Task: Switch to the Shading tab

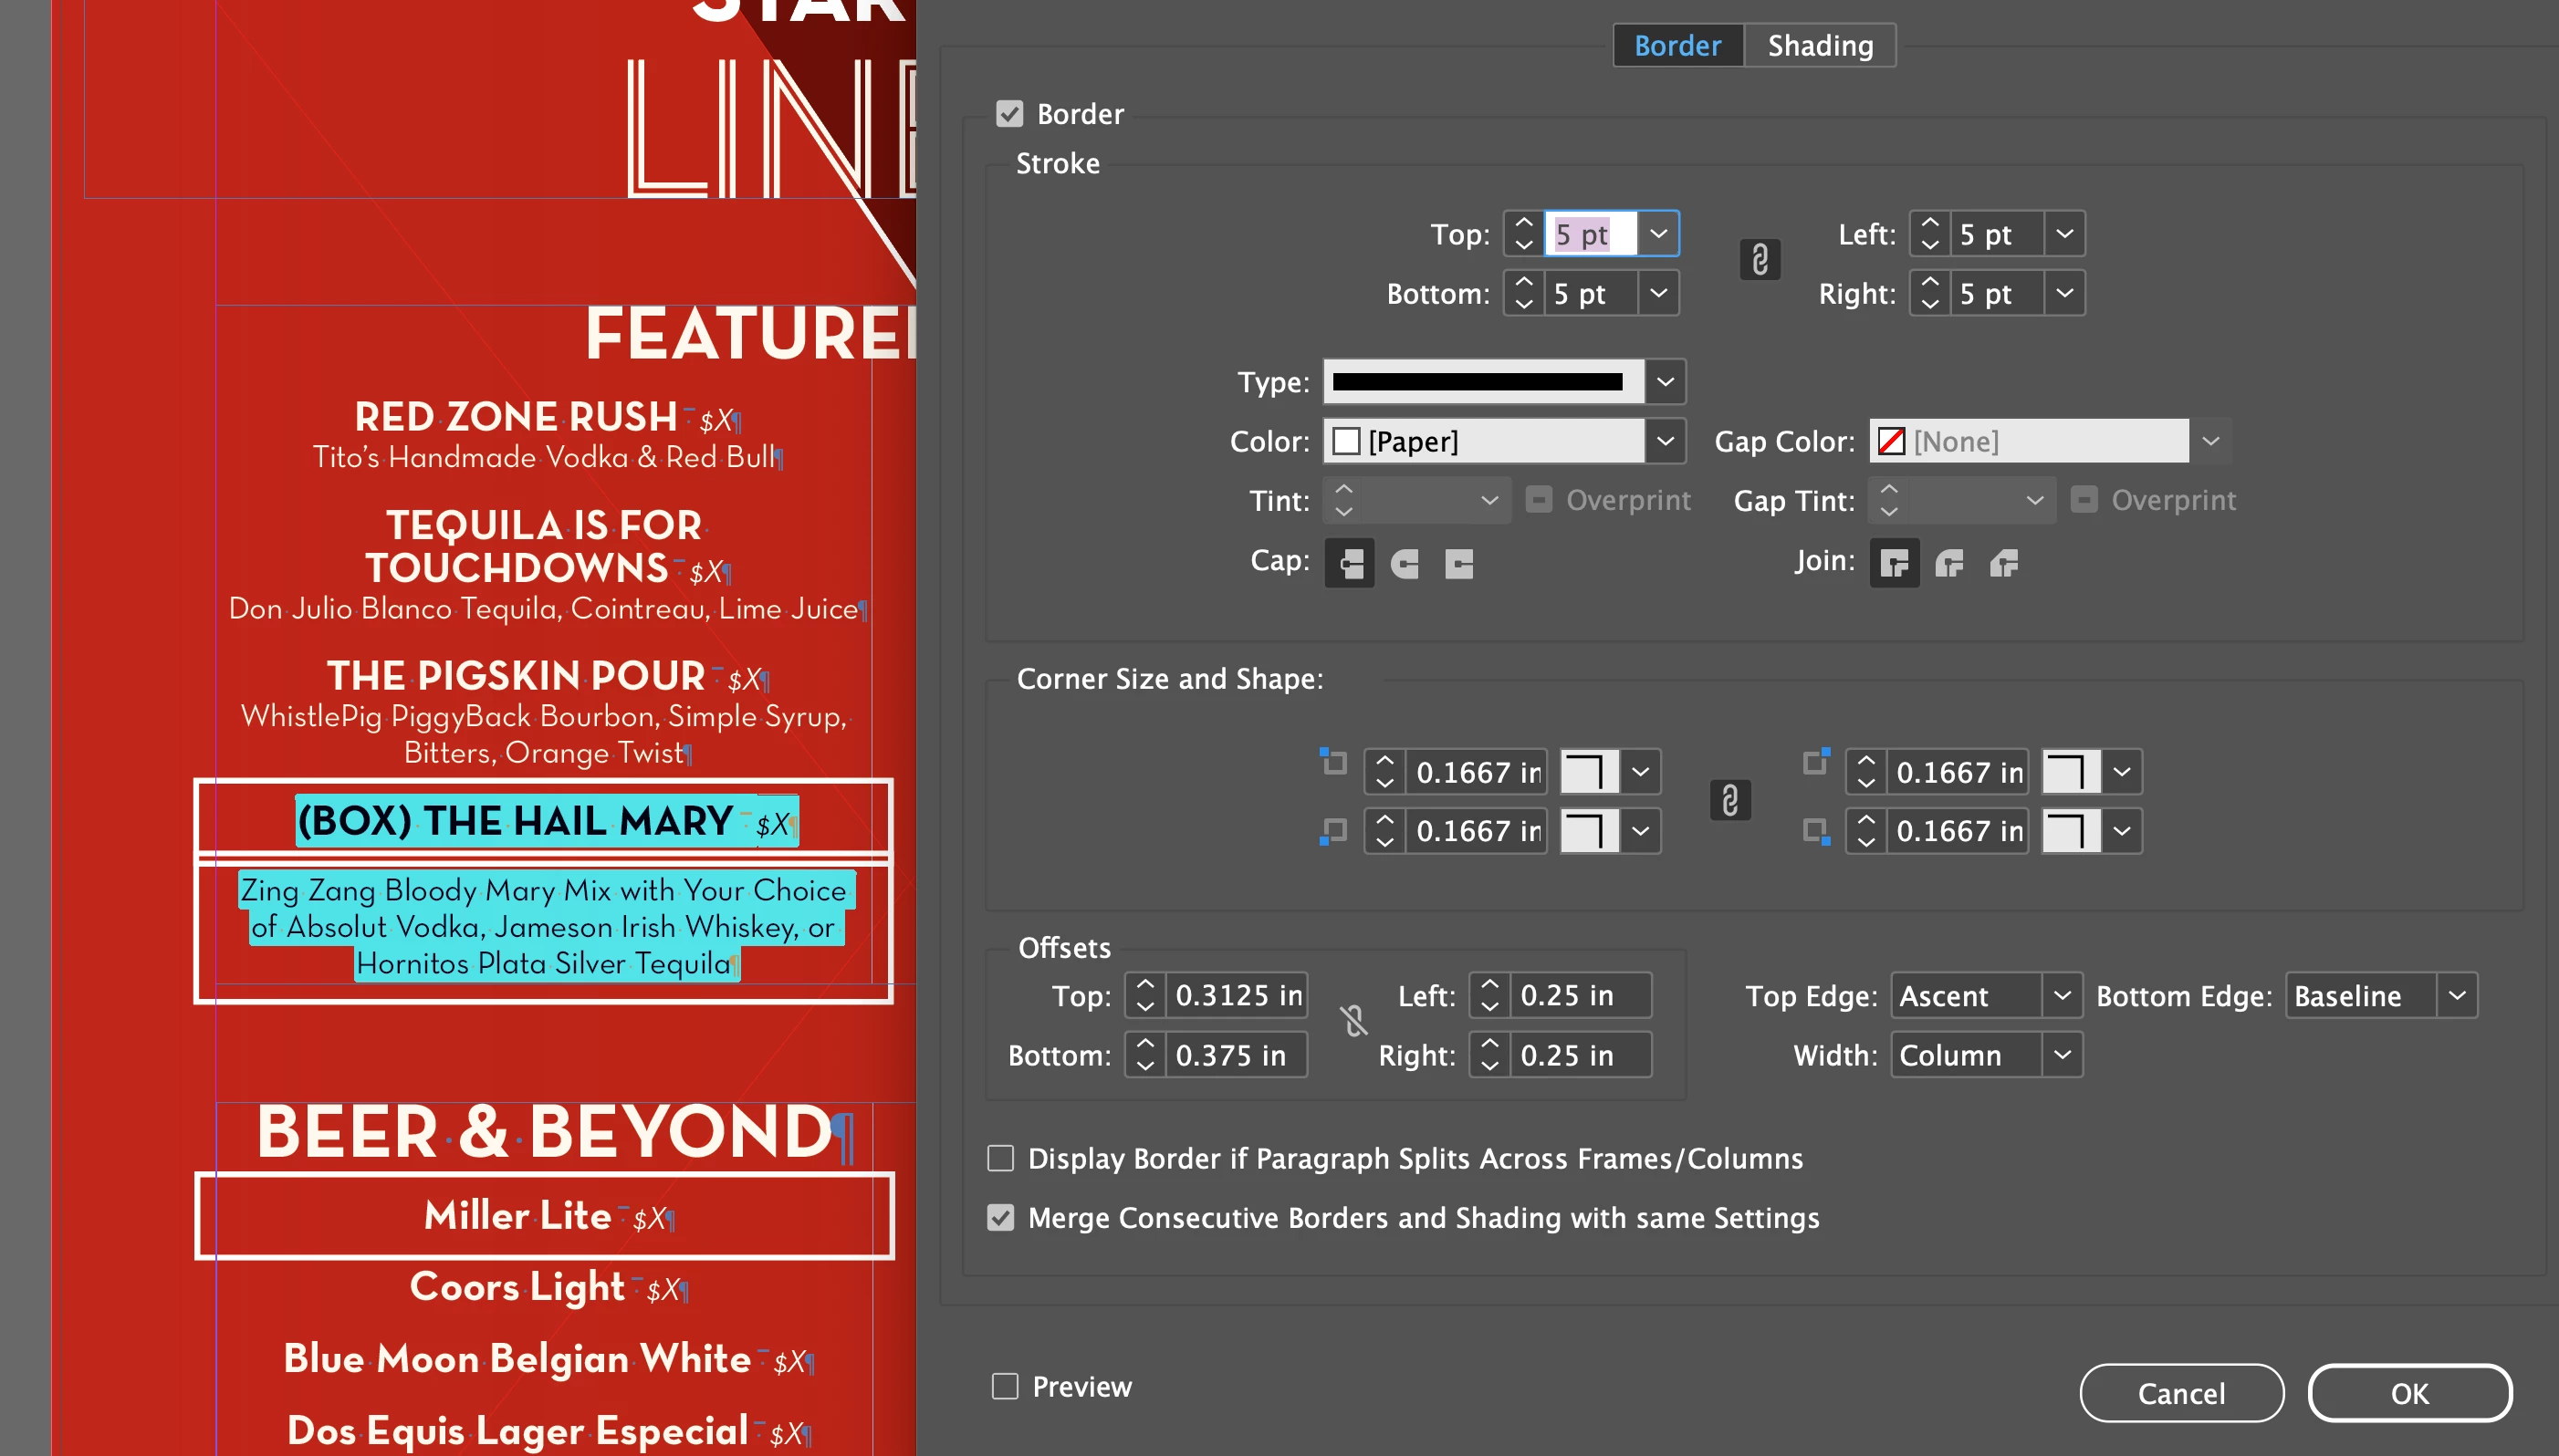Action: point(1820,46)
